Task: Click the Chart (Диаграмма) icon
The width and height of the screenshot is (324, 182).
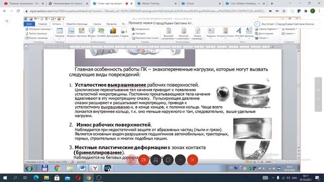Action: pyautogui.click(x=113, y=32)
